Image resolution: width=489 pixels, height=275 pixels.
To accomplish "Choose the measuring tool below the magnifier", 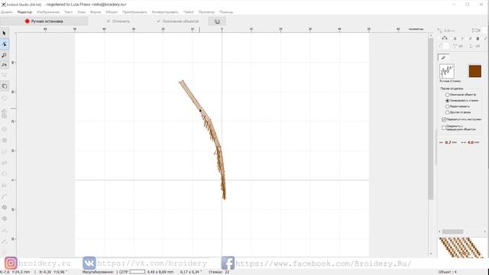I will click(4, 65).
